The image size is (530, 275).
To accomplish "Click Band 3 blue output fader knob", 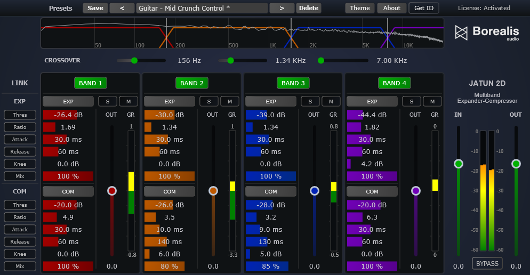I will pyautogui.click(x=315, y=191).
